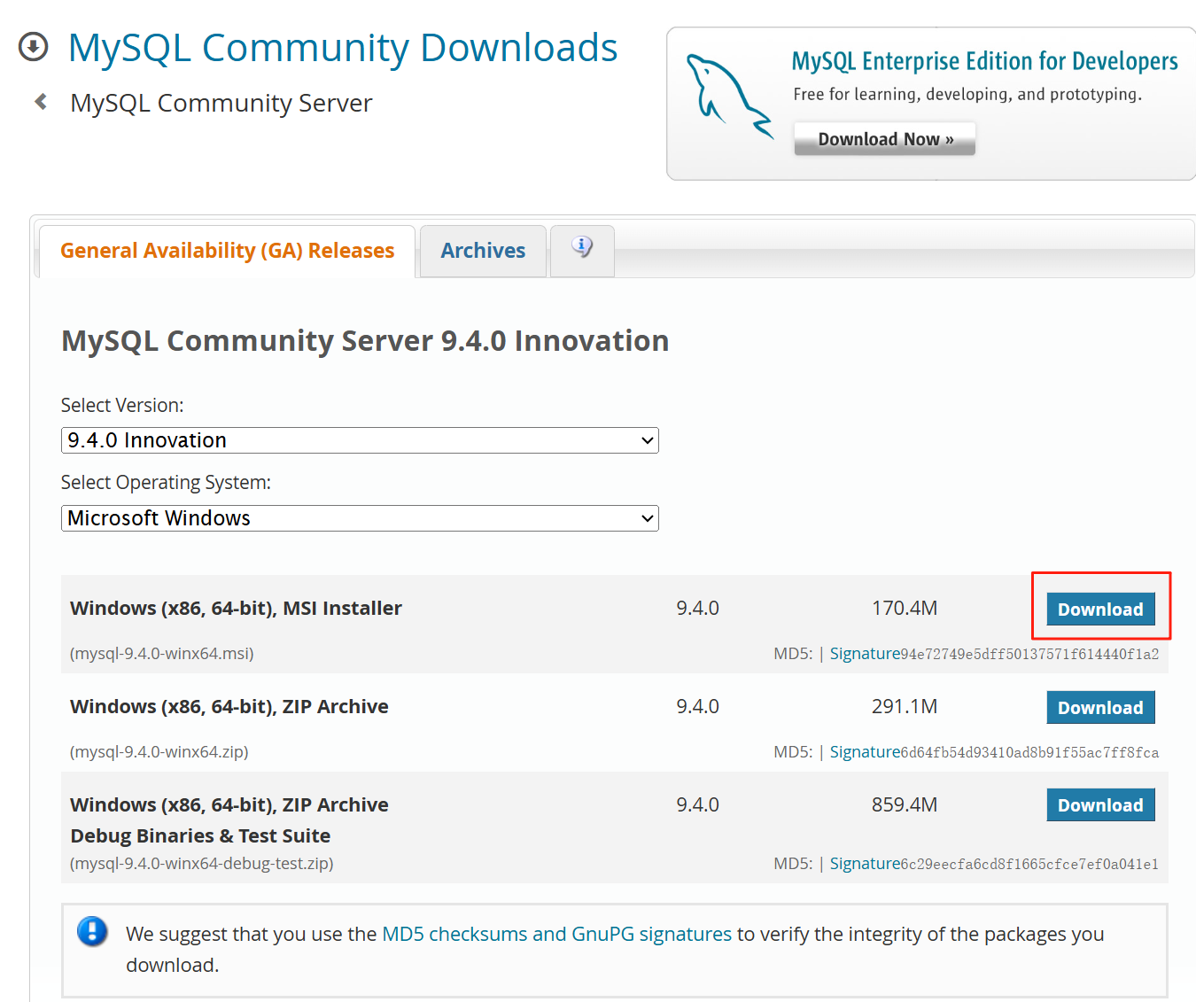The image size is (1196, 1002).
Task: Click the Select Version: label
Action: coord(122,406)
